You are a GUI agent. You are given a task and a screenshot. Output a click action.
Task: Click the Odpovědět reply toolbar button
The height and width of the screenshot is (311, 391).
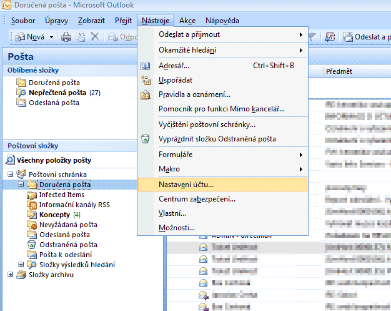tap(122, 37)
